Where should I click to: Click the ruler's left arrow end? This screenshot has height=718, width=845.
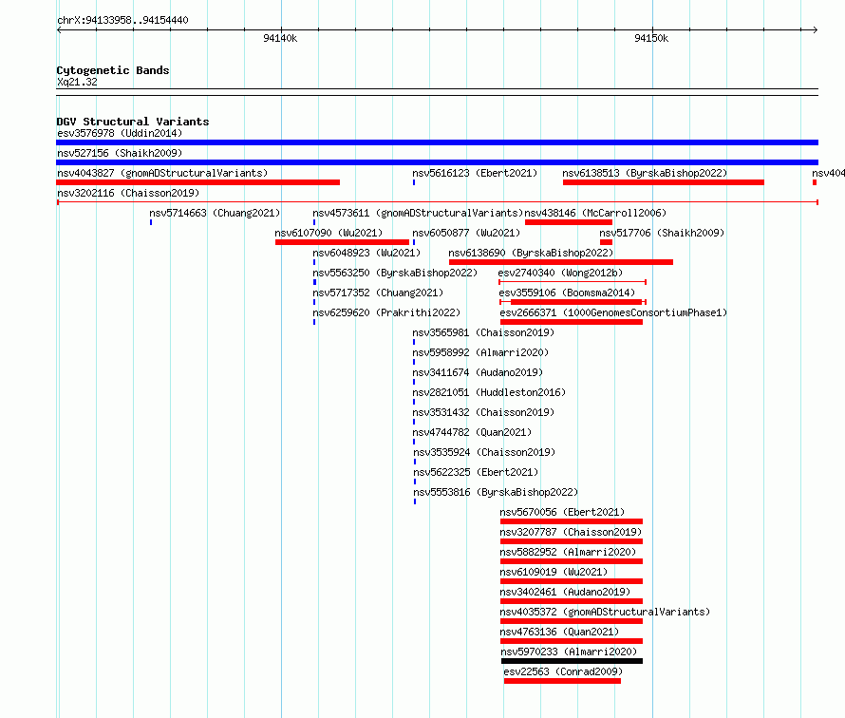tap(59, 30)
